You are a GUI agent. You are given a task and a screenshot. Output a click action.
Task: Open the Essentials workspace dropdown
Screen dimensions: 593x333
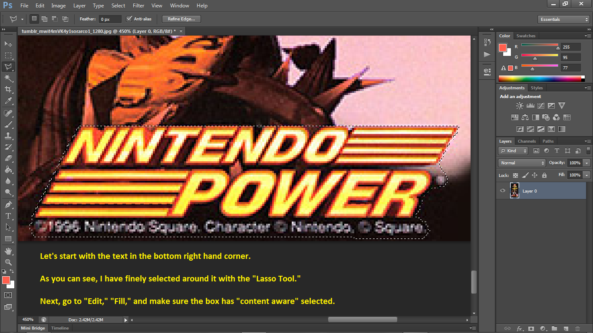click(563, 20)
